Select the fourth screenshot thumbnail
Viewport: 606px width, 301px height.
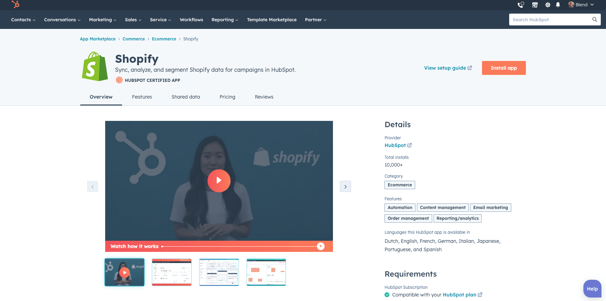point(266,272)
